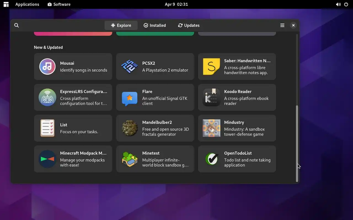
Task: Open the Applications menu
Action: click(x=27, y=4)
